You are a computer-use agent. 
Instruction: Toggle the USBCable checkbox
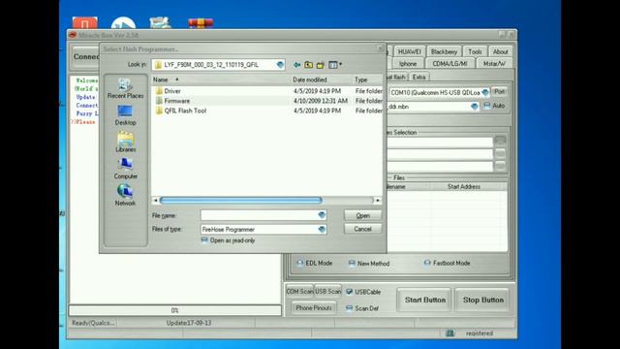[349, 292]
